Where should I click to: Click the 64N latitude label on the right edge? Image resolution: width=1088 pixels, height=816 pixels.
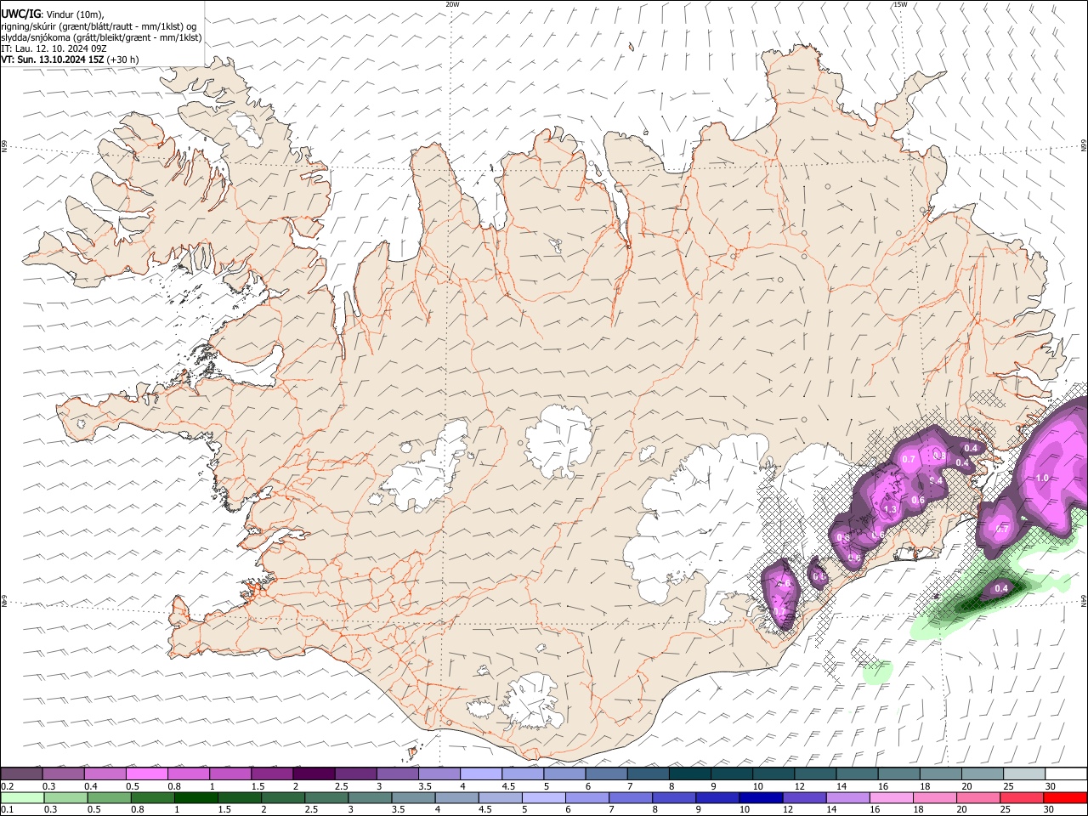1084,601
